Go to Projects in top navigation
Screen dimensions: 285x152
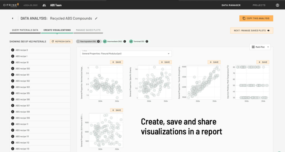(x=259, y=5)
